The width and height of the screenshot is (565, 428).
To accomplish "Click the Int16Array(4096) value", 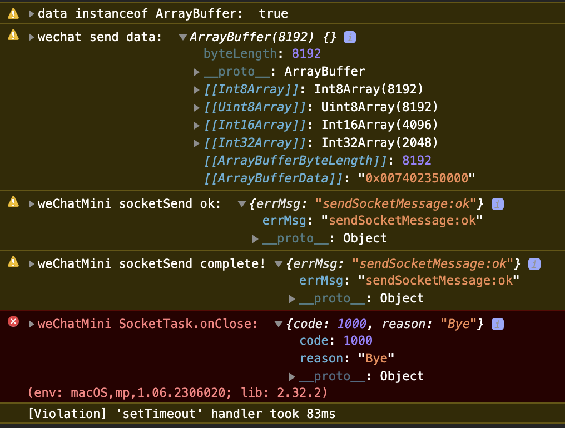I will (379, 125).
